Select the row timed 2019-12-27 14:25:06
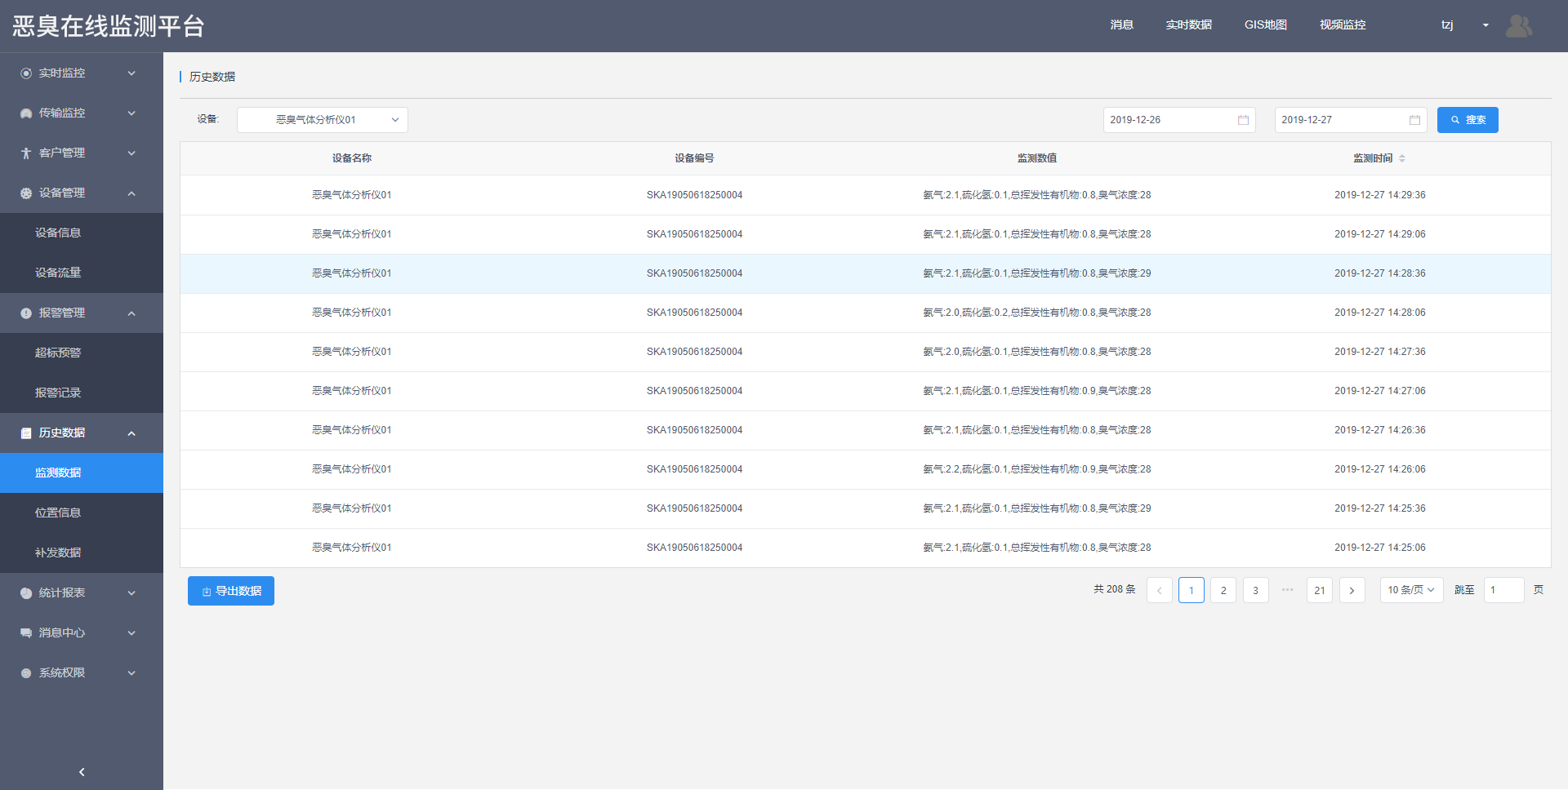The height and width of the screenshot is (790, 1568). [x=866, y=548]
